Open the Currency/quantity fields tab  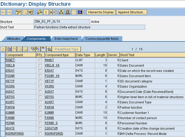point(101,39)
